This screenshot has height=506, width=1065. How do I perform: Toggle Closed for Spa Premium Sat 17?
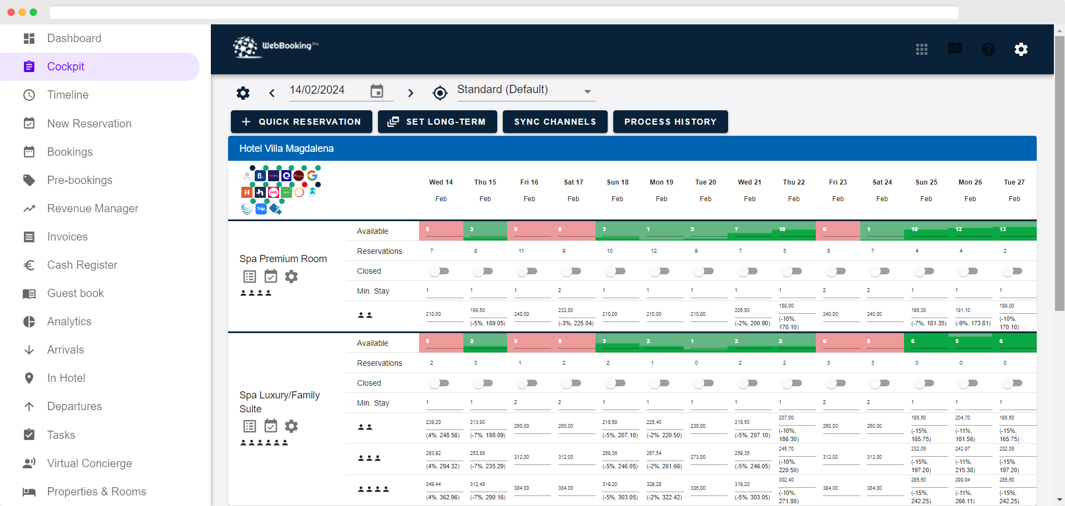(571, 271)
